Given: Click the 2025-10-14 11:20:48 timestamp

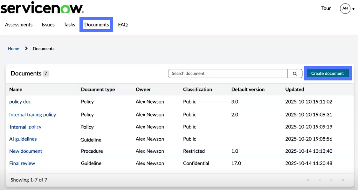Looking at the screenshot, I should pyautogui.click(x=309, y=163).
